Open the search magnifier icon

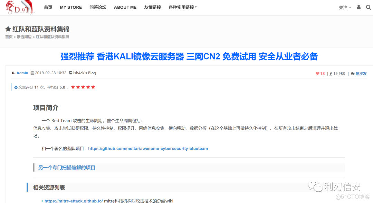(x=368, y=7)
